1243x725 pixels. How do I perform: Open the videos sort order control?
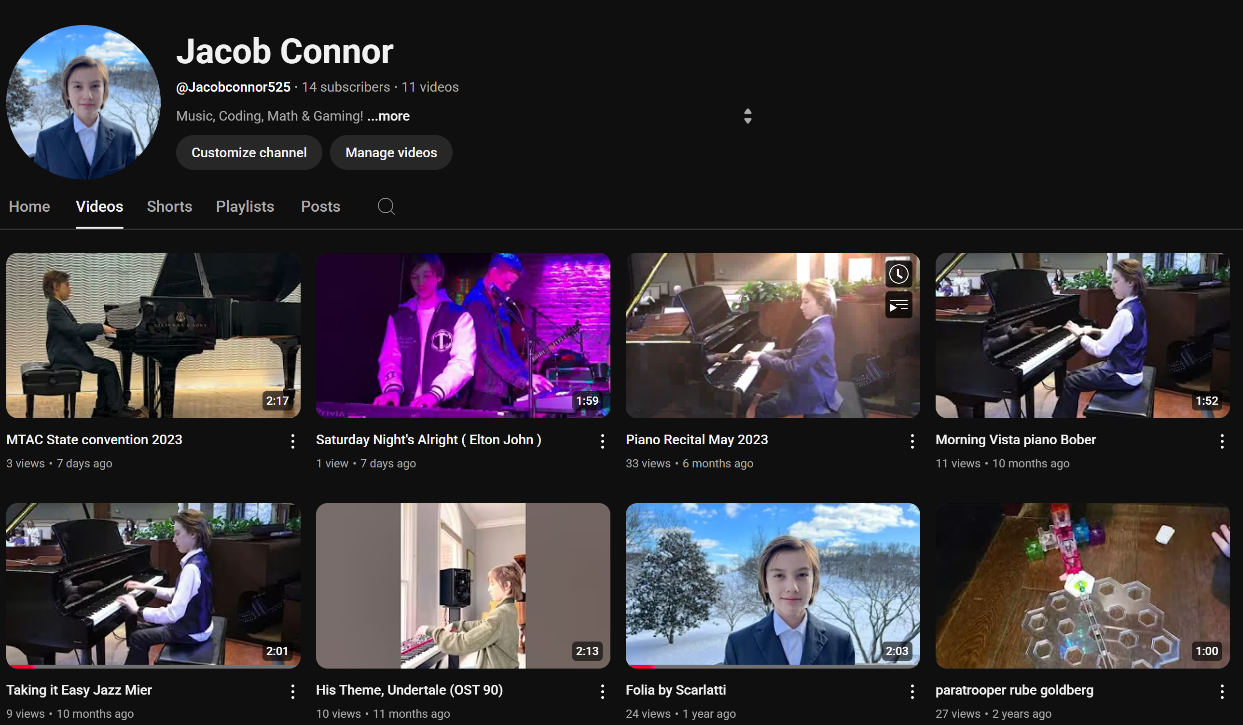coord(747,115)
